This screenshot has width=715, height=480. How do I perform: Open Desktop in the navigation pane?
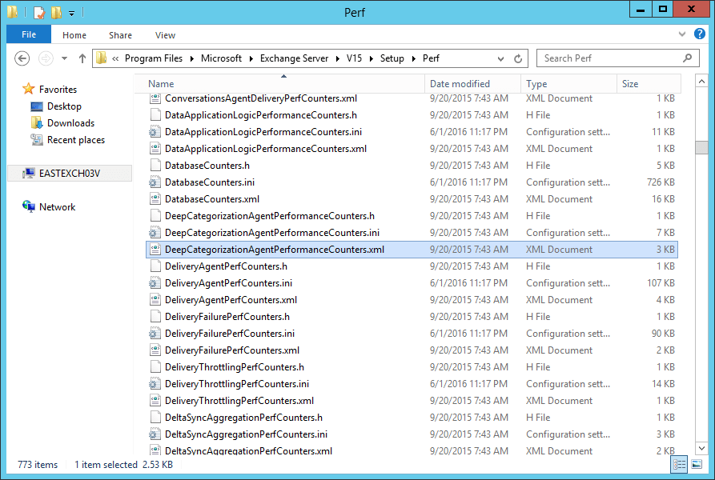coord(64,106)
